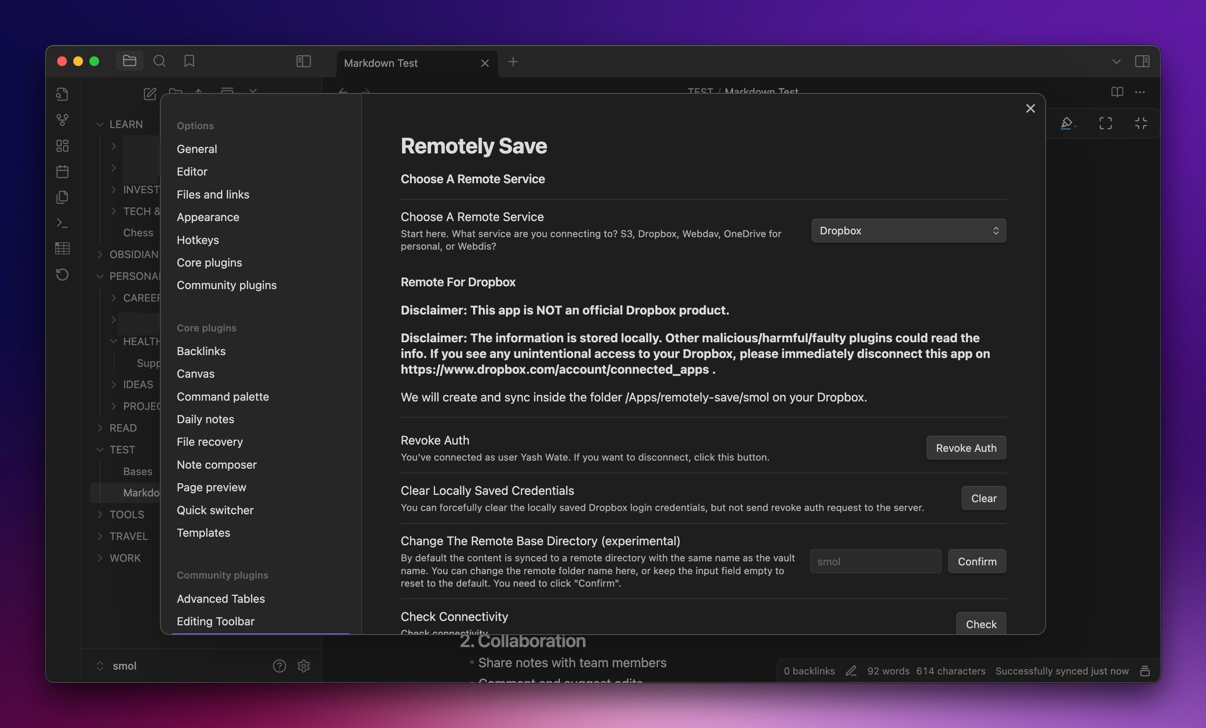
Task: Toggle the left sidebar panel icon
Action: tap(303, 61)
